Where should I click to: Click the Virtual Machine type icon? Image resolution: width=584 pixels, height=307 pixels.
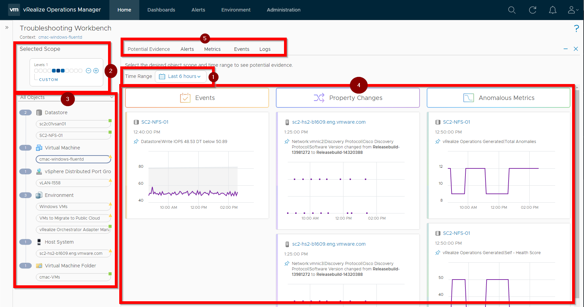pos(39,148)
